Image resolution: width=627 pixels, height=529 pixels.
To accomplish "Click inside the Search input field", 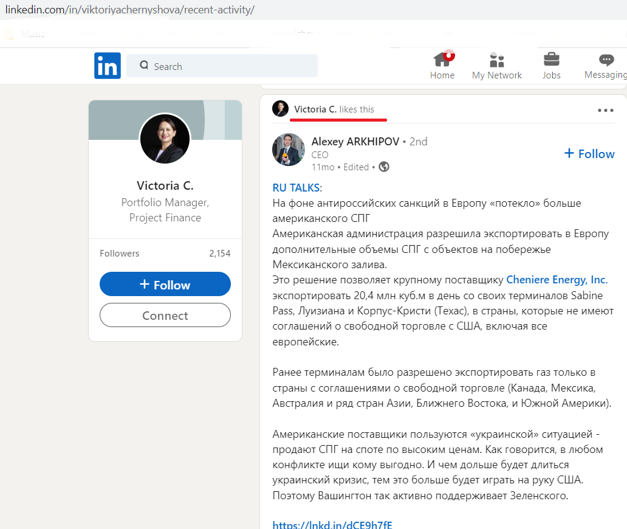I will click(222, 66).
